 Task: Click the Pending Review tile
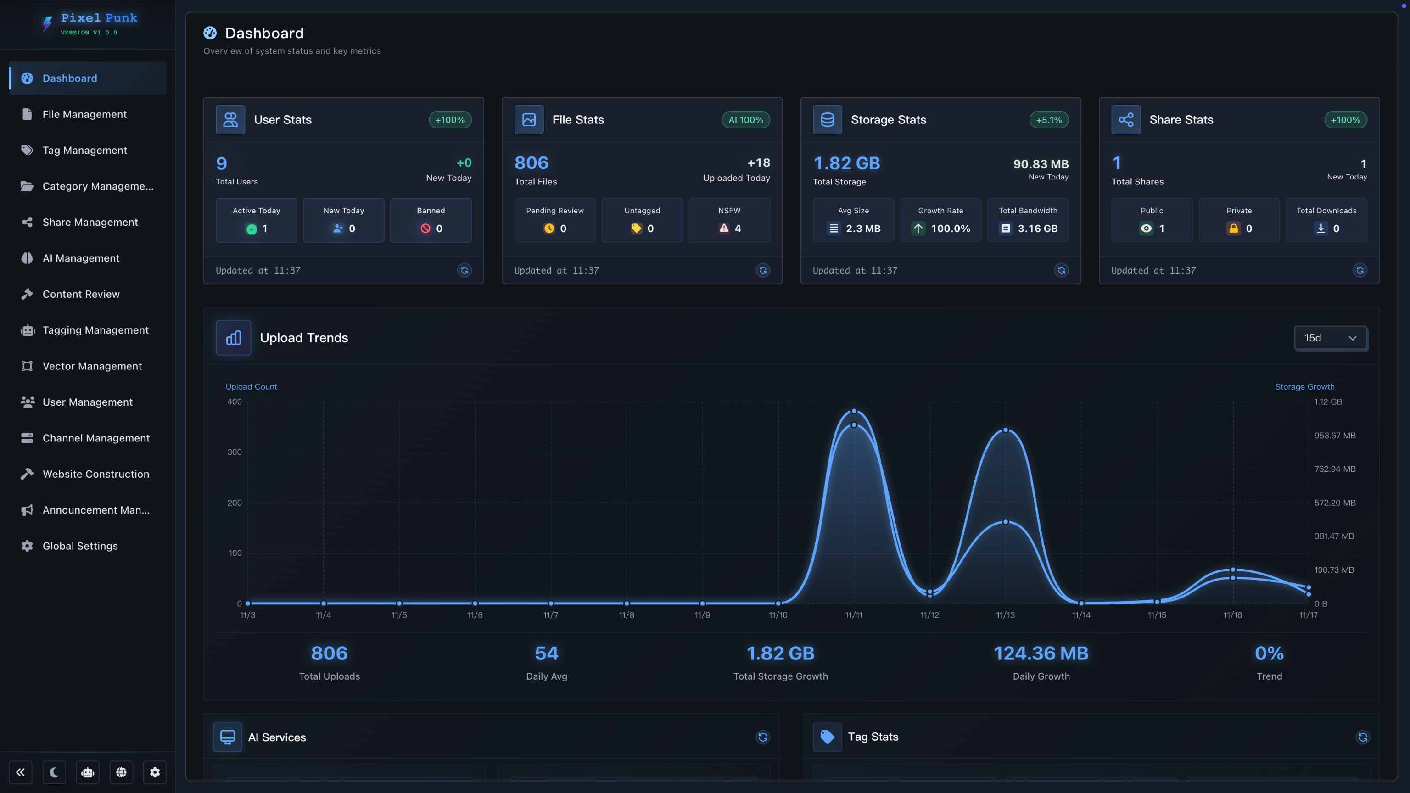coord(554,221)
